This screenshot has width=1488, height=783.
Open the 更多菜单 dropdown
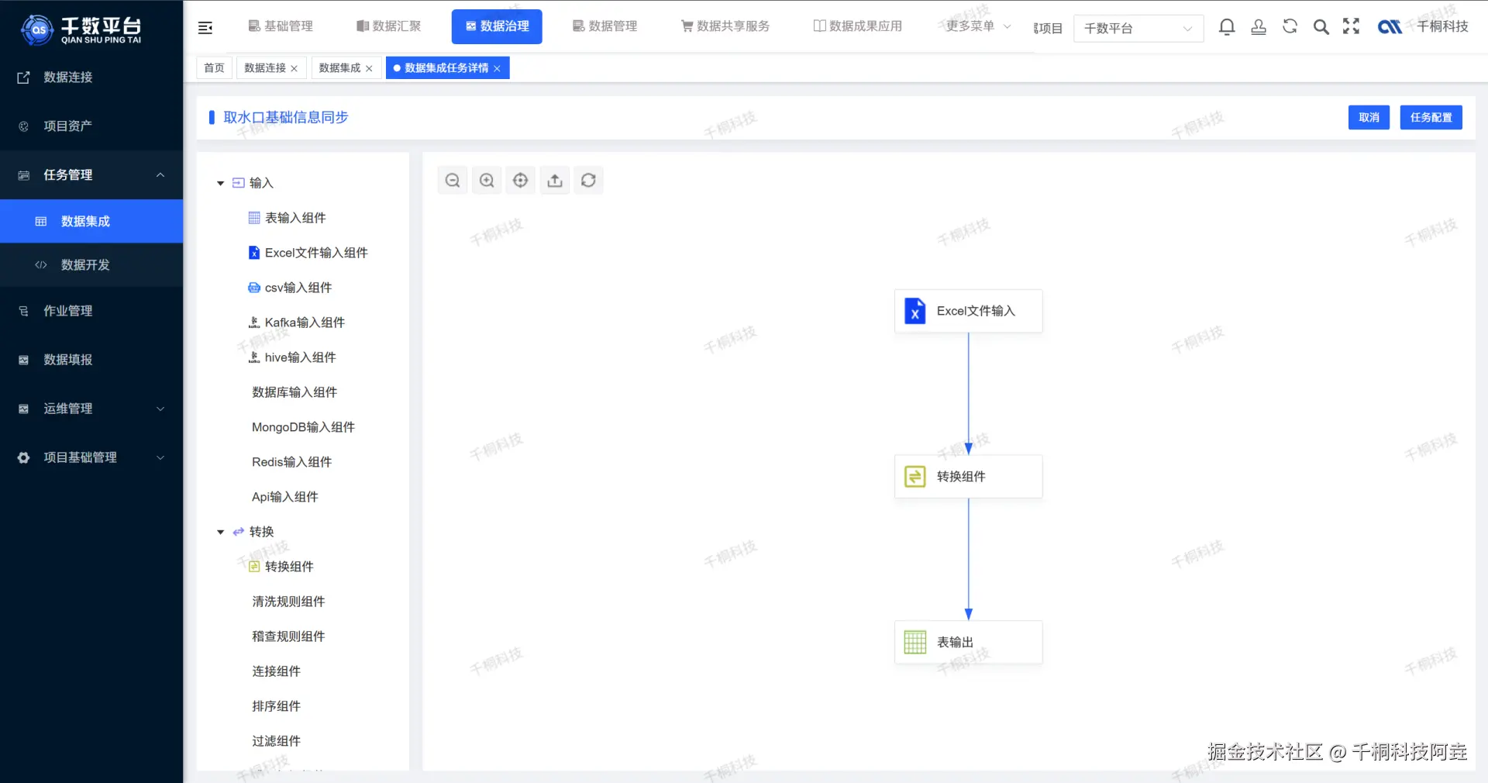coord(978,26)
